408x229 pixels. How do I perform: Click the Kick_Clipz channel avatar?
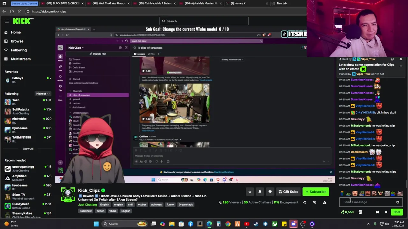68,195
